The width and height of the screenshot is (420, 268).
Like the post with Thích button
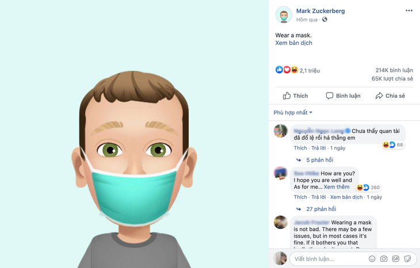(296, 95)
